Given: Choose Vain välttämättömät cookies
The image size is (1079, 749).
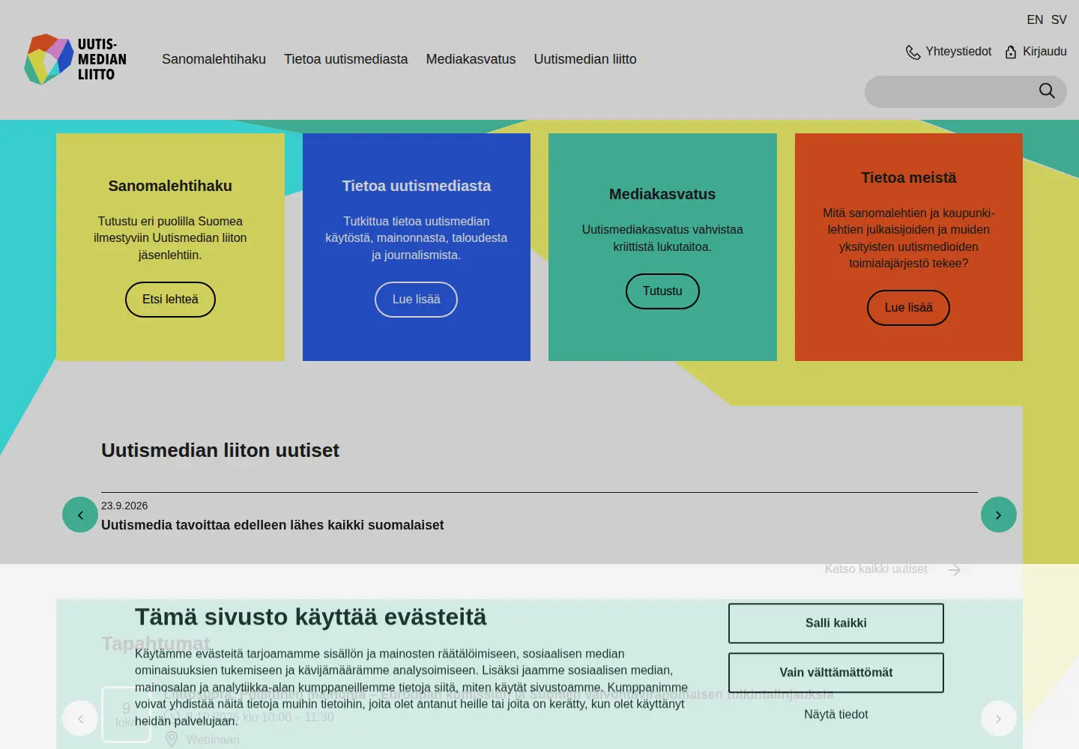Looking at the screenshot, I should (x=836, y=673).
